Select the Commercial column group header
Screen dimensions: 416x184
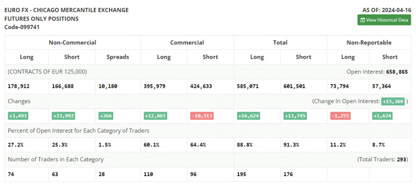coord(187,43)
